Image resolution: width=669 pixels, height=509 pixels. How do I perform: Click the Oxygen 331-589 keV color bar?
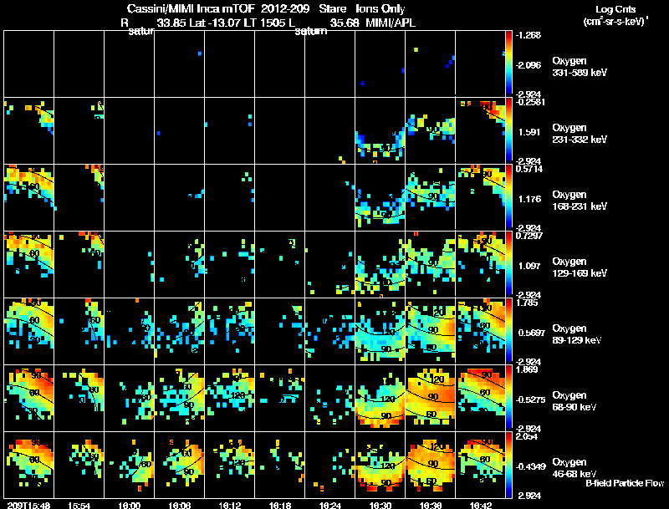(508, 64)
